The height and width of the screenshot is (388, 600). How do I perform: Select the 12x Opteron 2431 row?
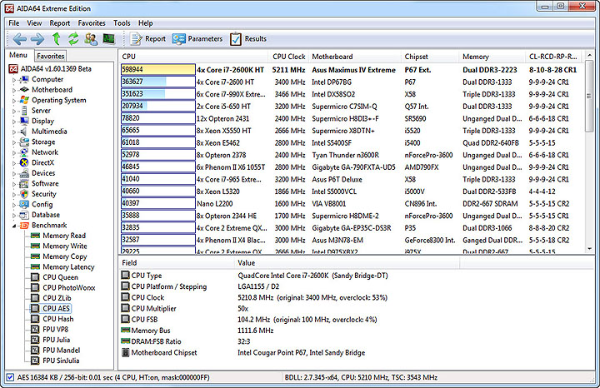click(x=352, y=118)
